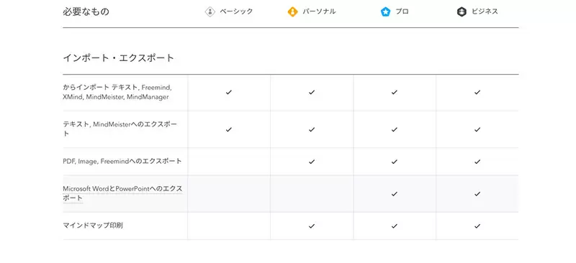Click the blue プロ plan star icon

tap(385, 12)
